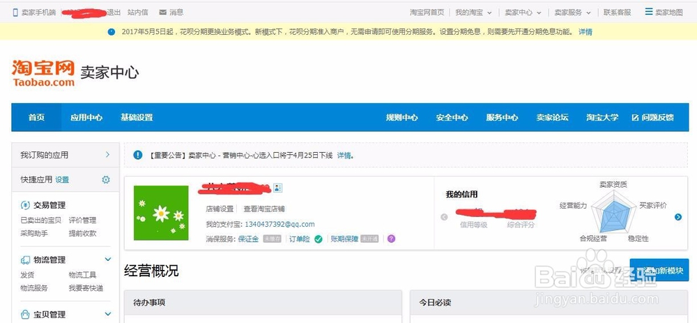
Task: Visit 淘宝大学
Action: pyautogui.click(x=602, y=117)
